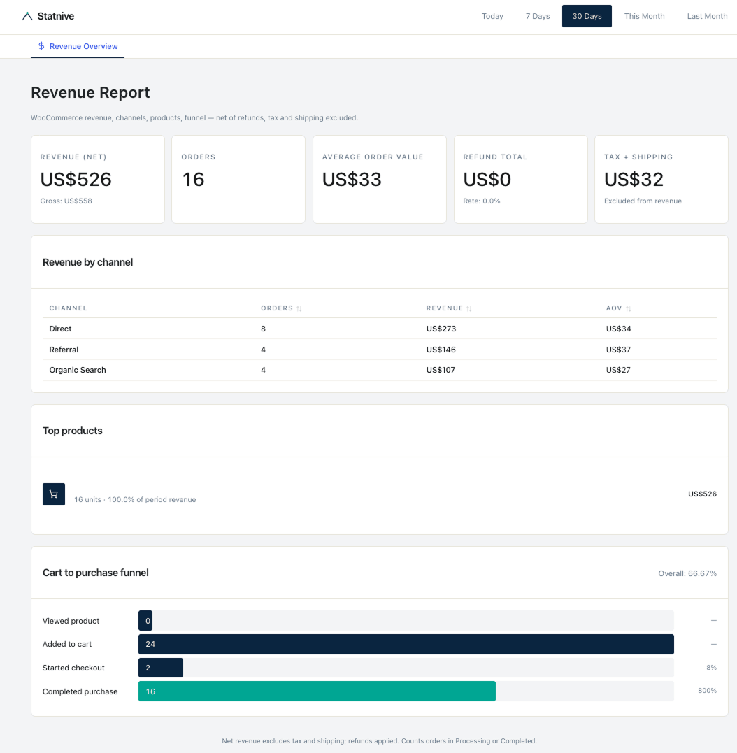737x753 pixels.
Task: Click the Refund Total US$0 value
Action: [487, 180]
